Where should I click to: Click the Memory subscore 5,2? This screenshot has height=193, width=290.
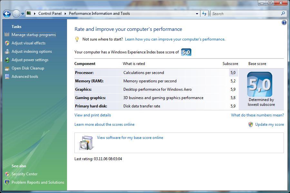pos(233,81)
